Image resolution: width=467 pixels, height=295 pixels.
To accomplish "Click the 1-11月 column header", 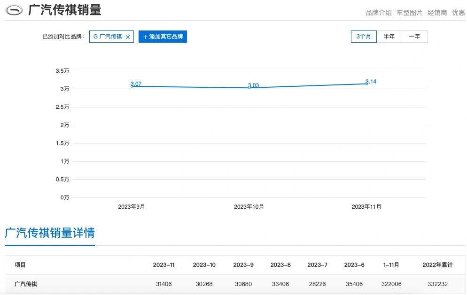I will [x=390, y=265].
